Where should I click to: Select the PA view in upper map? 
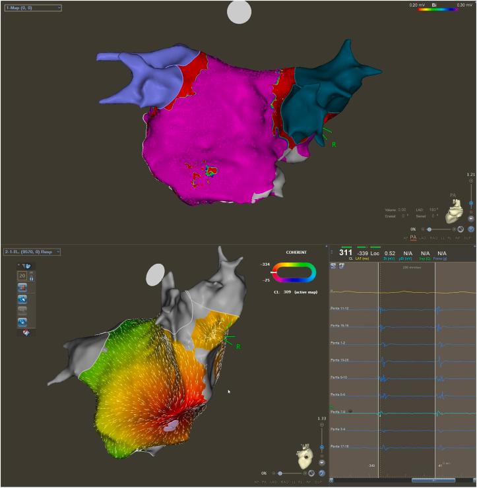(x=413, y=237)
